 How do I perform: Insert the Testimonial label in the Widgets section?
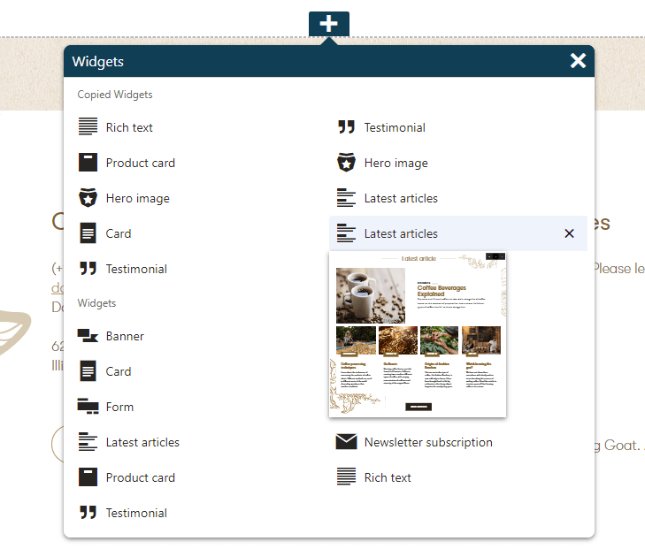(136, 513)
